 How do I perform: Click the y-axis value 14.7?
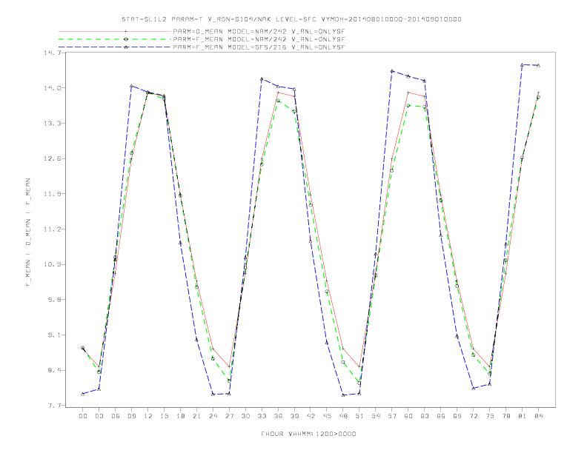(x=53, y=53)
